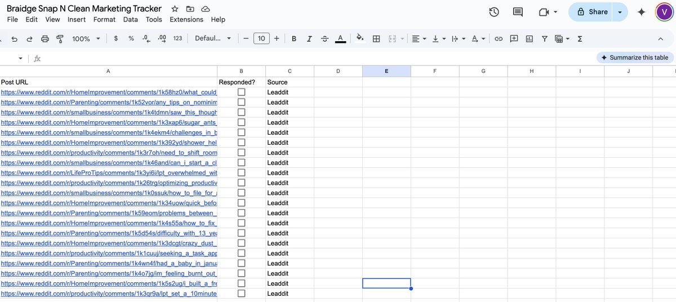Choose more number formats 123
The height and width of the screenshot is (302, 676).
click(177, 39)
